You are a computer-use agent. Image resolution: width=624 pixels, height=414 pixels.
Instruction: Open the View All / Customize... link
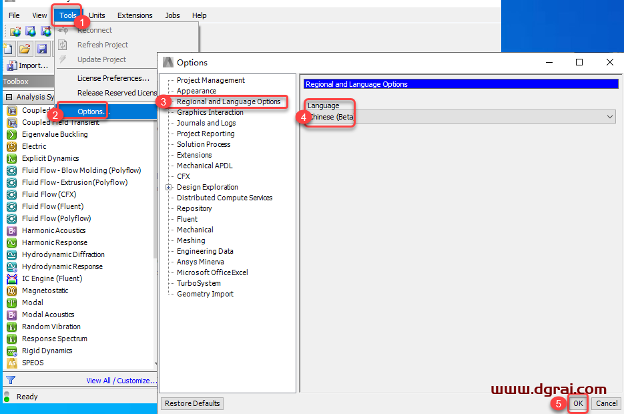(x=121, y=381)
